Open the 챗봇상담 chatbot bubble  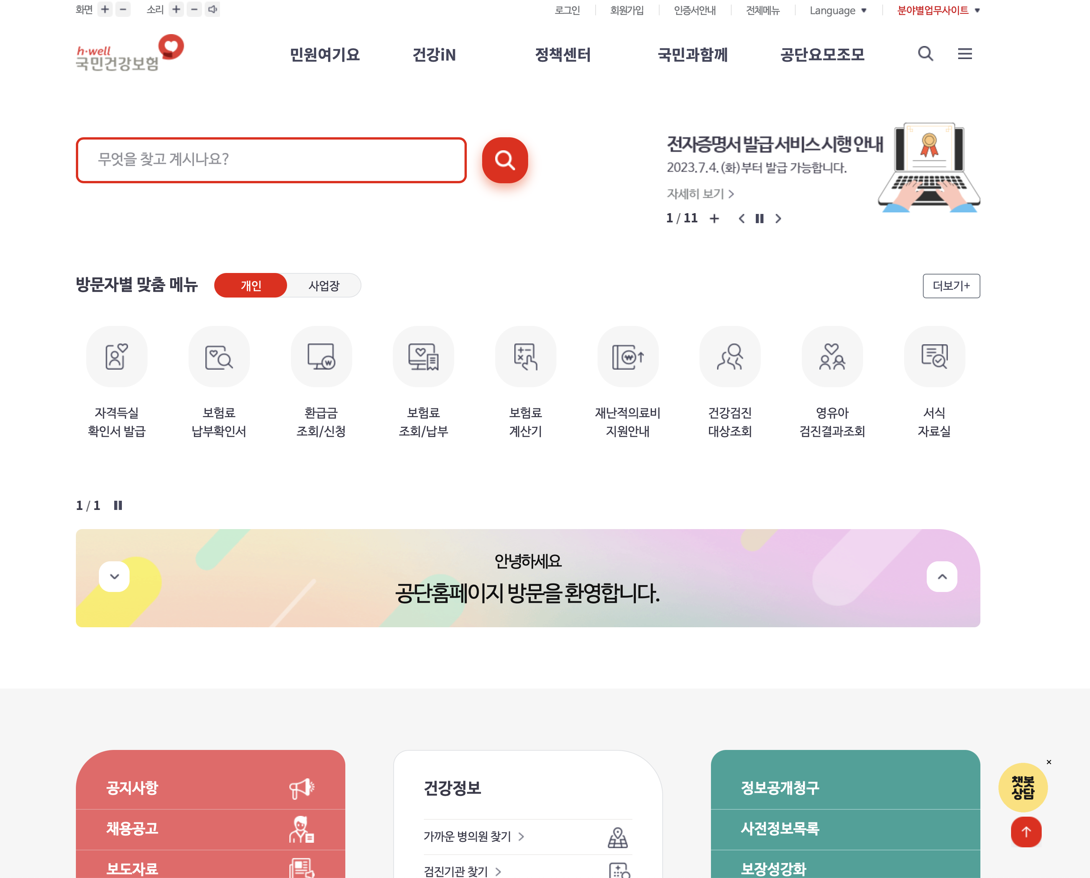click(x=1024, y=788)
